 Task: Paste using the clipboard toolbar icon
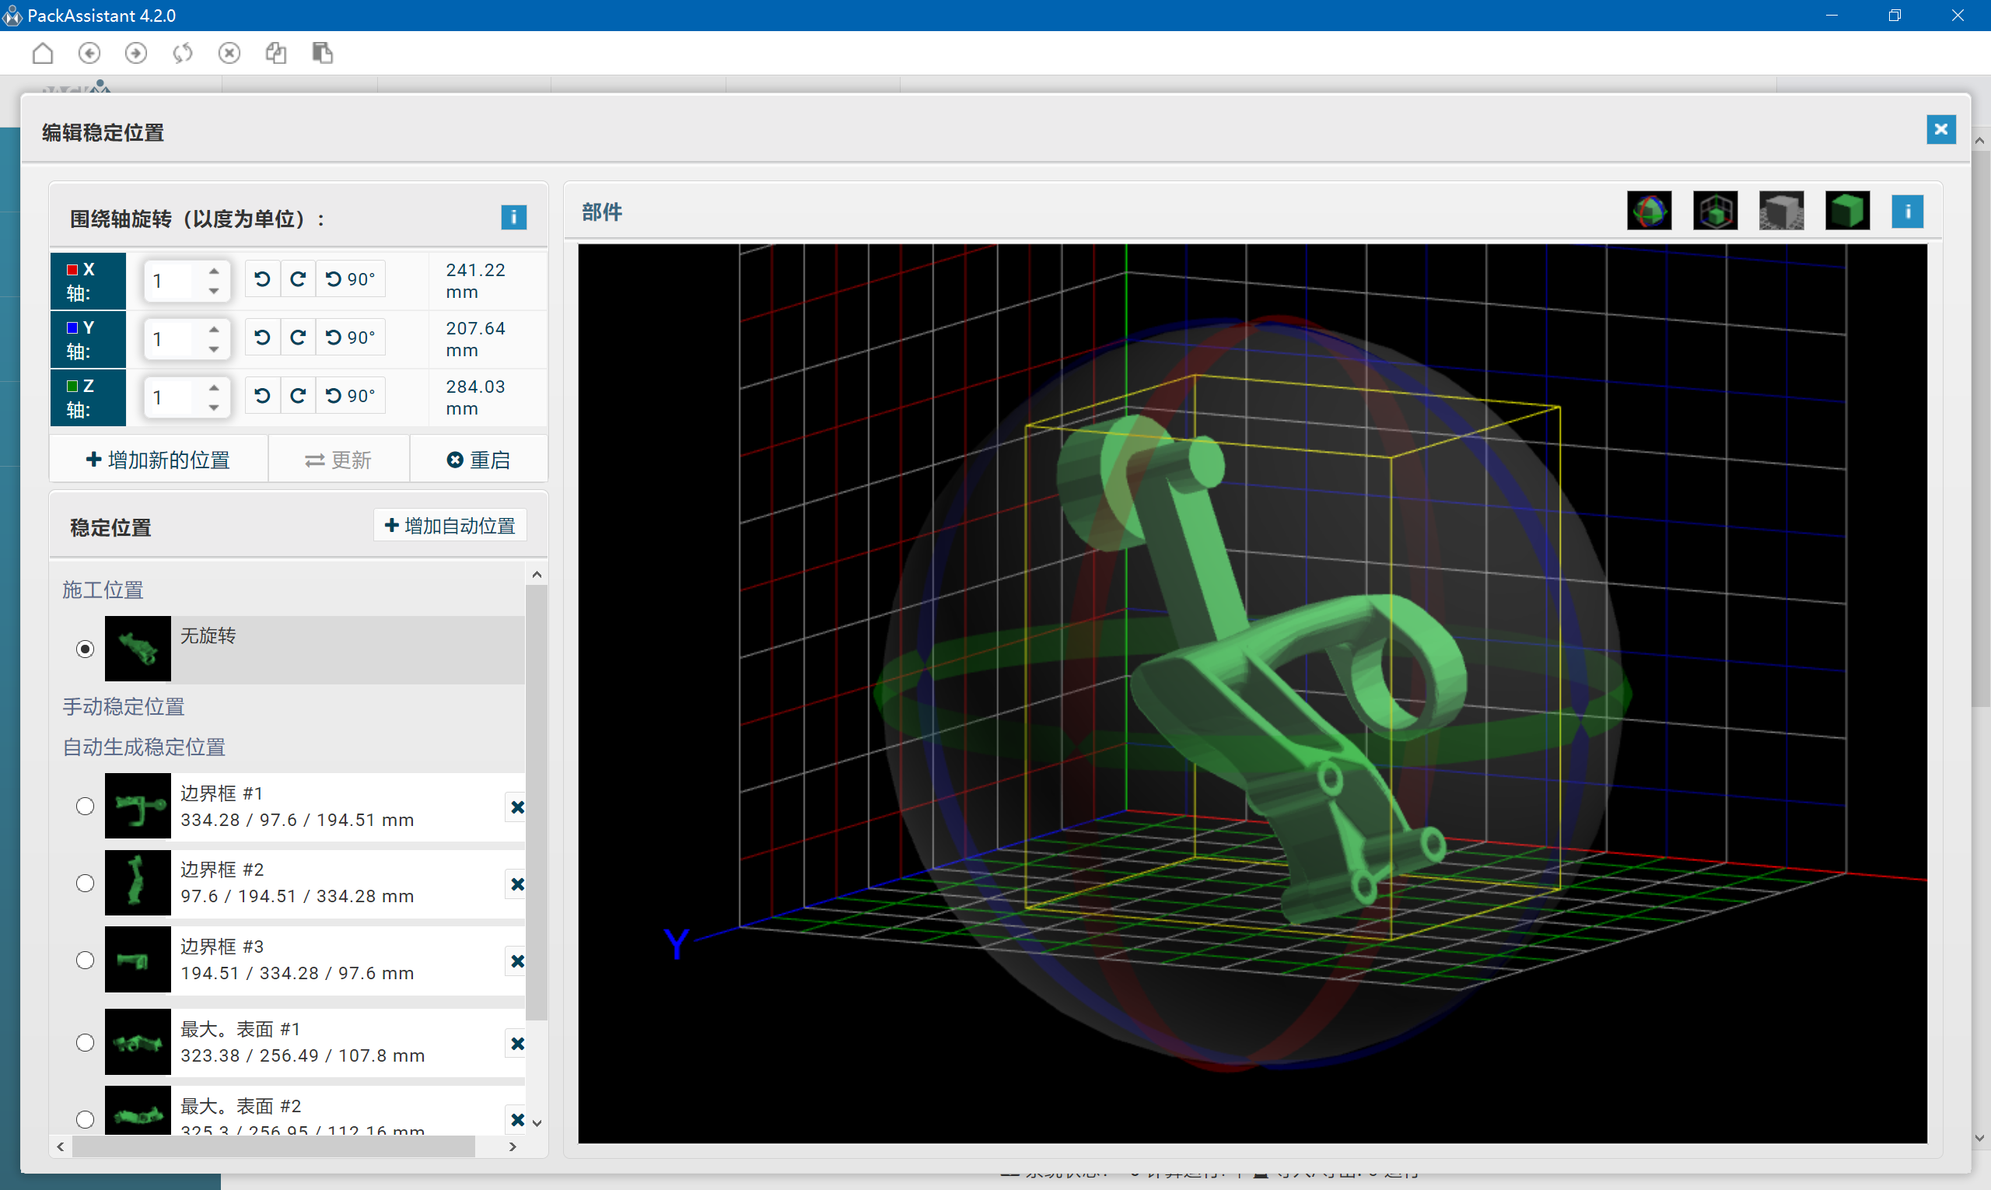[322, 53]
